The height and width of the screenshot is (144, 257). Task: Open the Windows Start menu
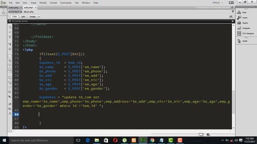4,140
